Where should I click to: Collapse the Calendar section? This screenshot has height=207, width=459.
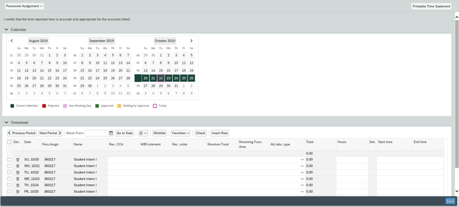(x=6, y=29)
